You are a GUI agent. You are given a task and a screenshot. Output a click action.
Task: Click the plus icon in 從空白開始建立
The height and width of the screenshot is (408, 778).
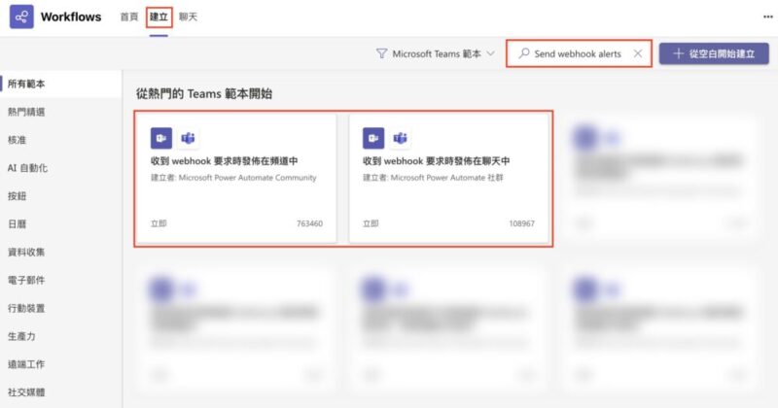678,53
